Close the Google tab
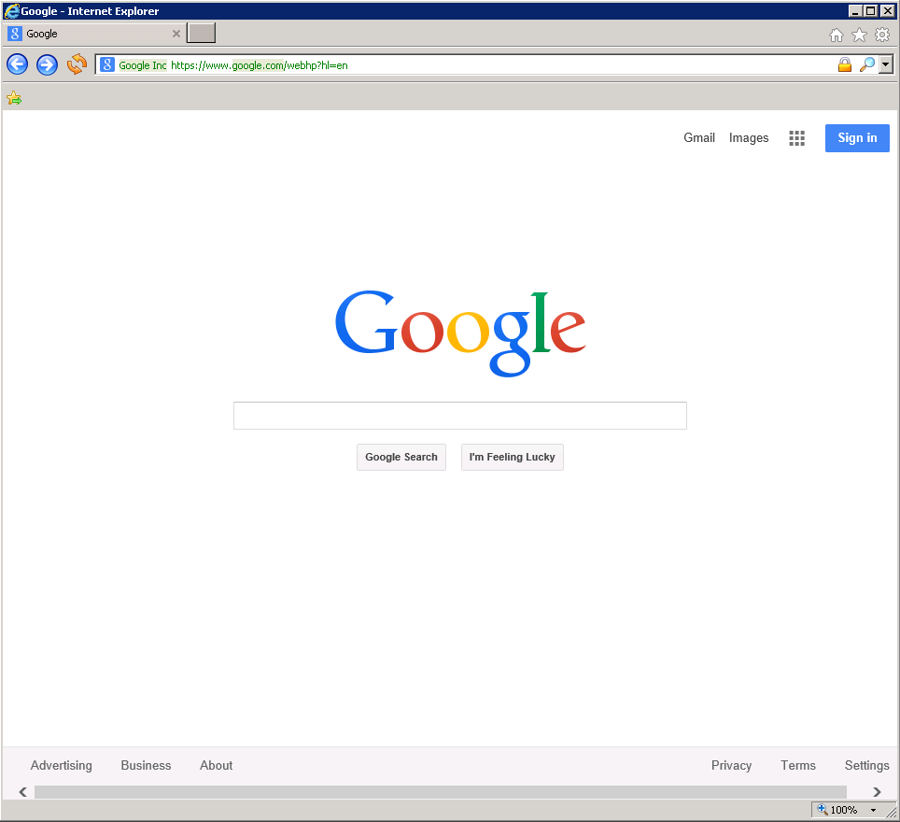900x822 pixels. (176, 34)
